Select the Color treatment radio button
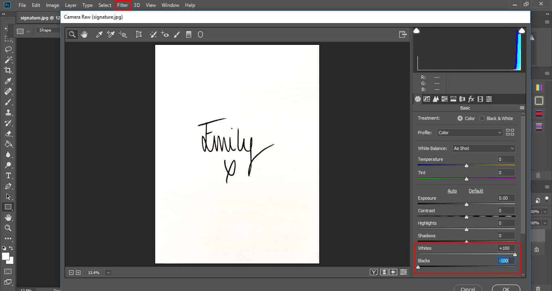 tap(460, 118)
